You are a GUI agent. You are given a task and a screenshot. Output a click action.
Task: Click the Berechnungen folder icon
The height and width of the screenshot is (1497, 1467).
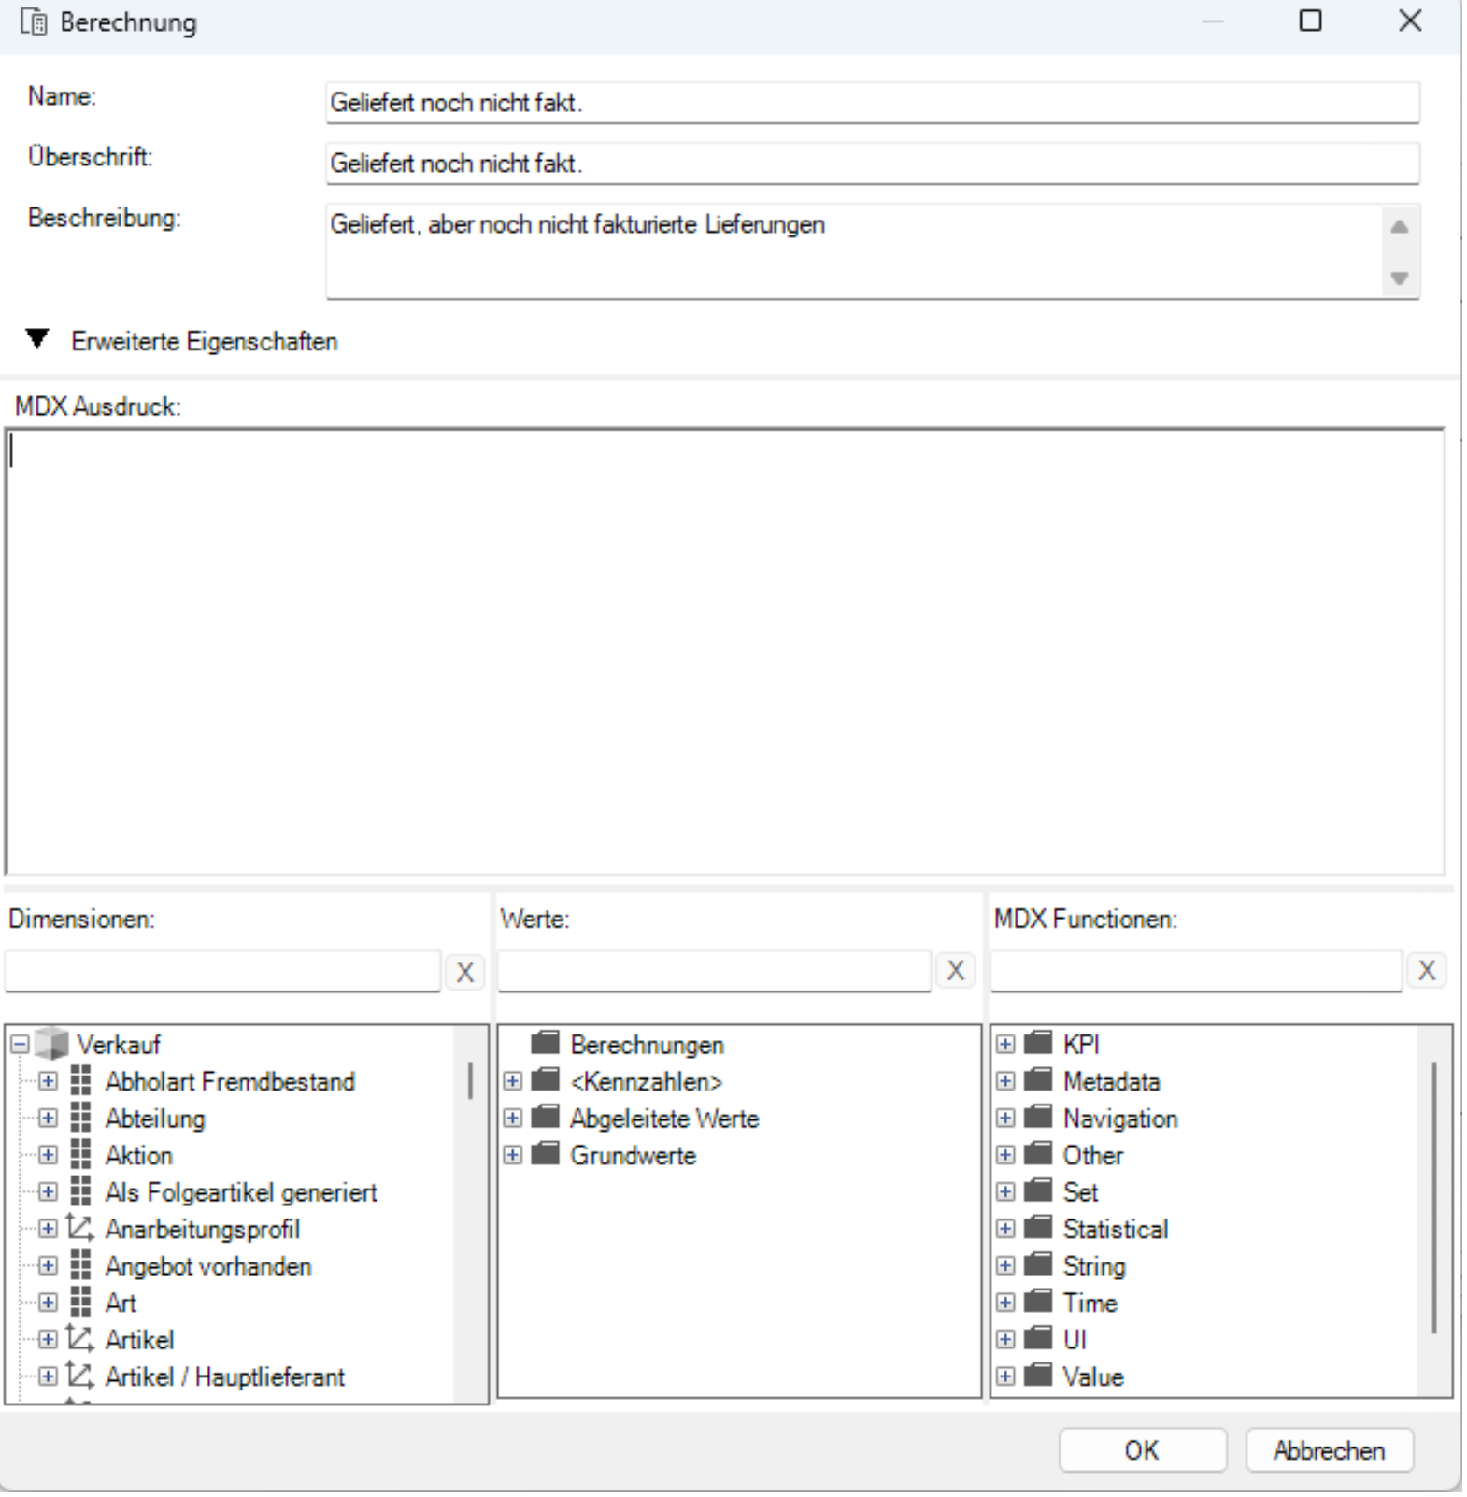tap(545, 1043)
